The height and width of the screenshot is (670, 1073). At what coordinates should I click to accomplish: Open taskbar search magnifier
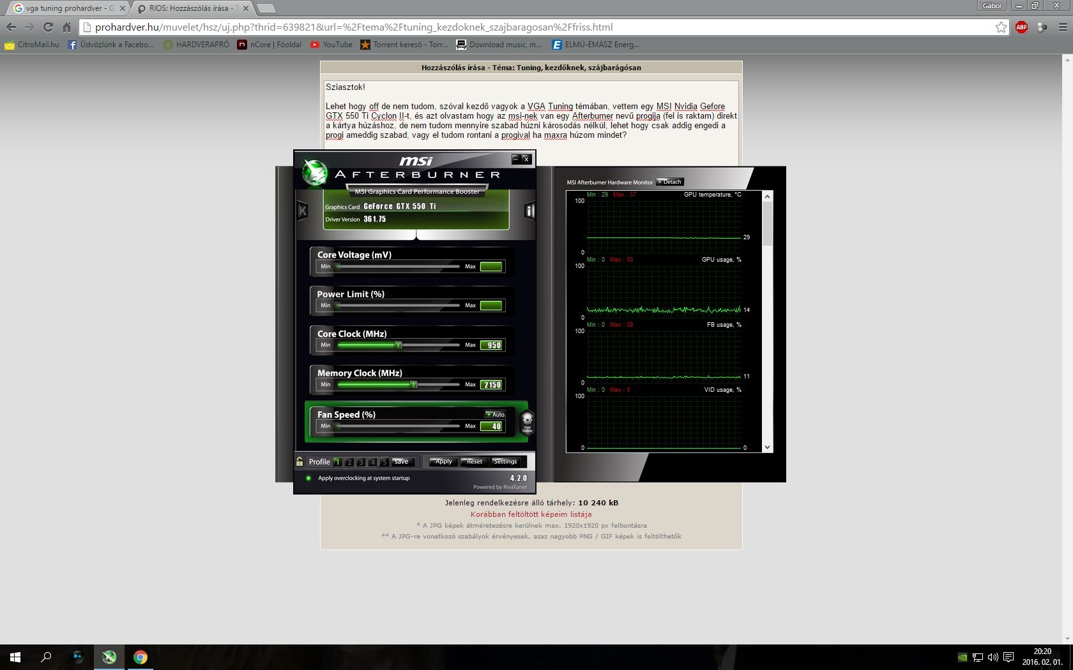(46, 657)
